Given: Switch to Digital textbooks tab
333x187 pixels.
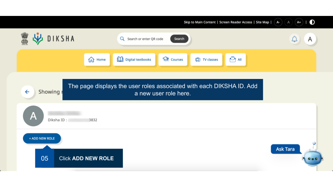Looking at the screenshot, I should point(134,60).
